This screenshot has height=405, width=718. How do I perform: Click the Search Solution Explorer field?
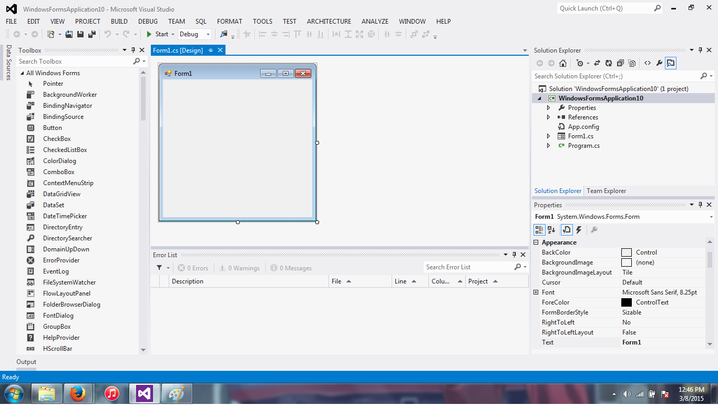(x=616, y=76)
